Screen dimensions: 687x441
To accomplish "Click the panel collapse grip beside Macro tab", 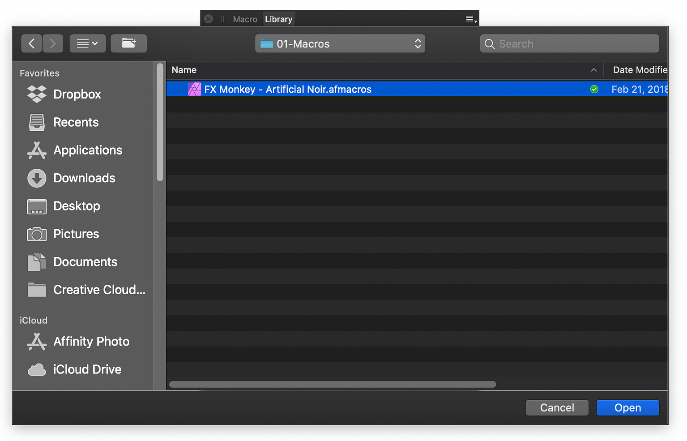I will pyautogui.click(x=222, y=19).
